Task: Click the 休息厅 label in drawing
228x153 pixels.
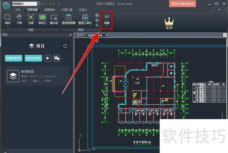Action: pyautogui.click(x=155, y=65)
